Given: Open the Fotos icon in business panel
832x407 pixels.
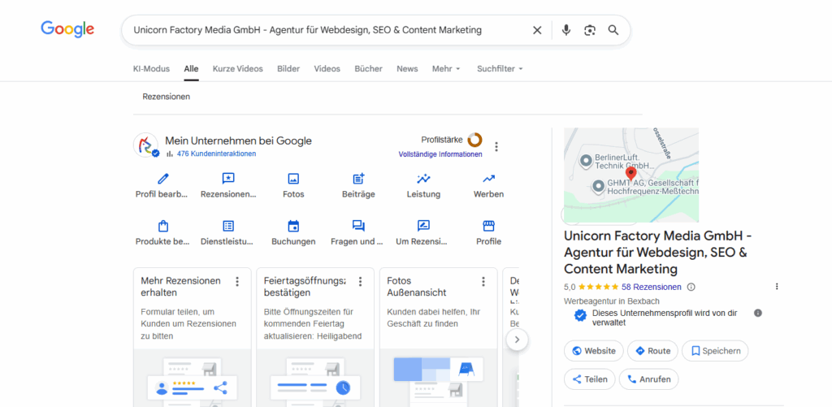Looking at the screenshot, I should coord(293,179).
